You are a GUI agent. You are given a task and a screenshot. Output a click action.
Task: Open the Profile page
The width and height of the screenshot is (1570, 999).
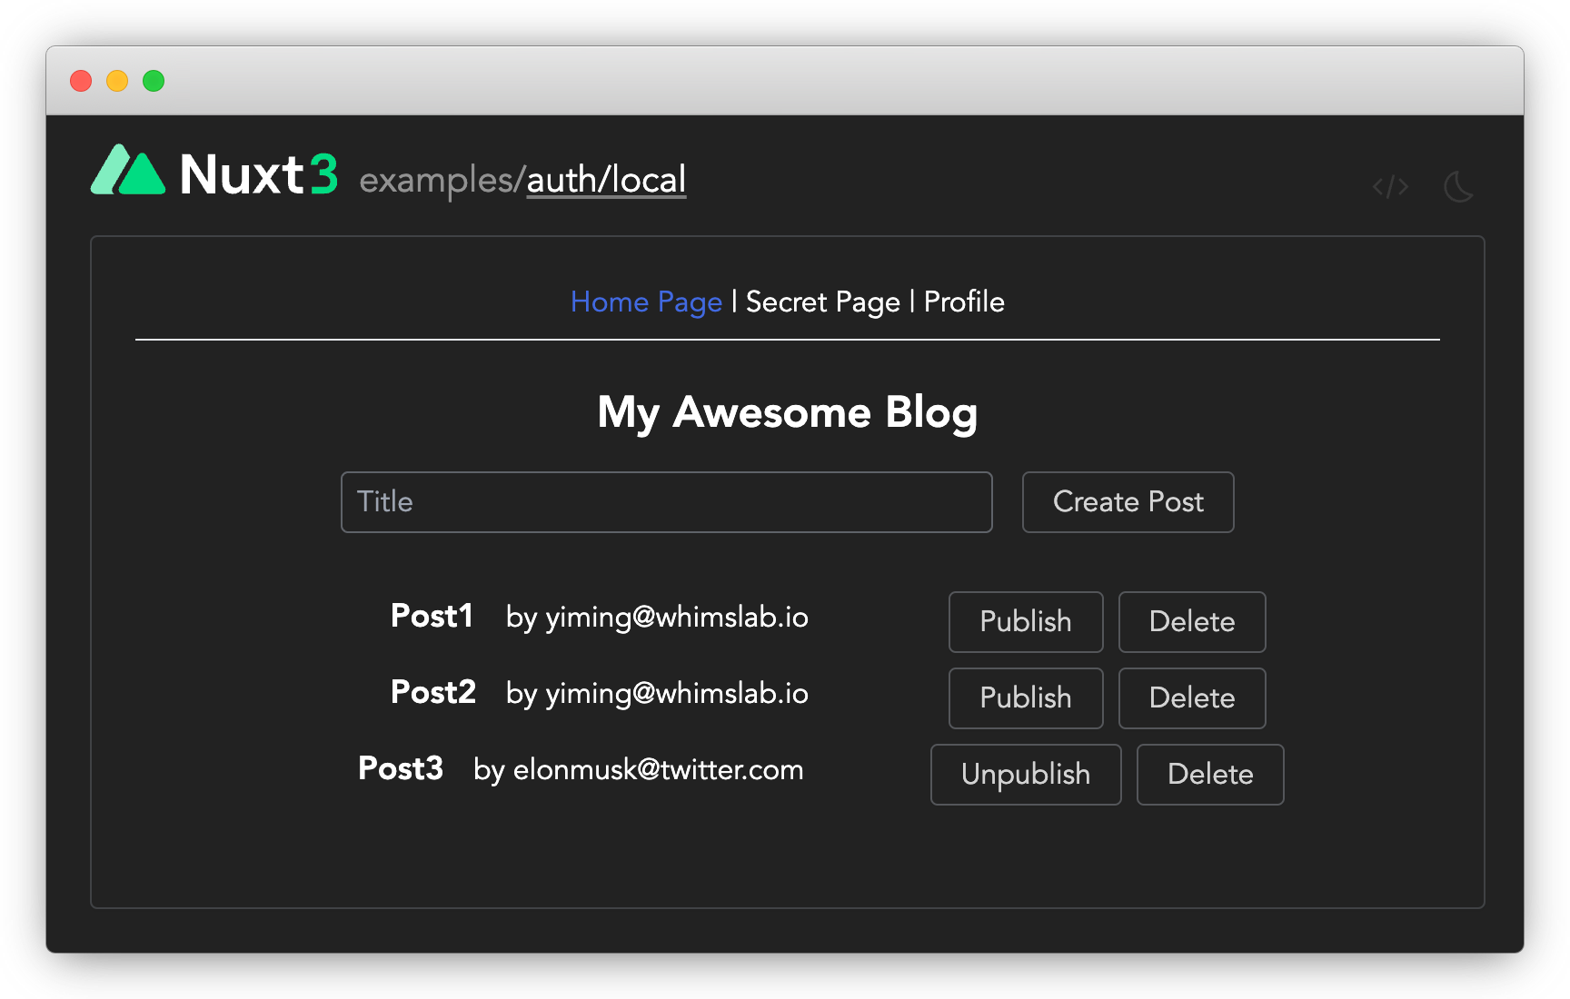tap(964, 302)
